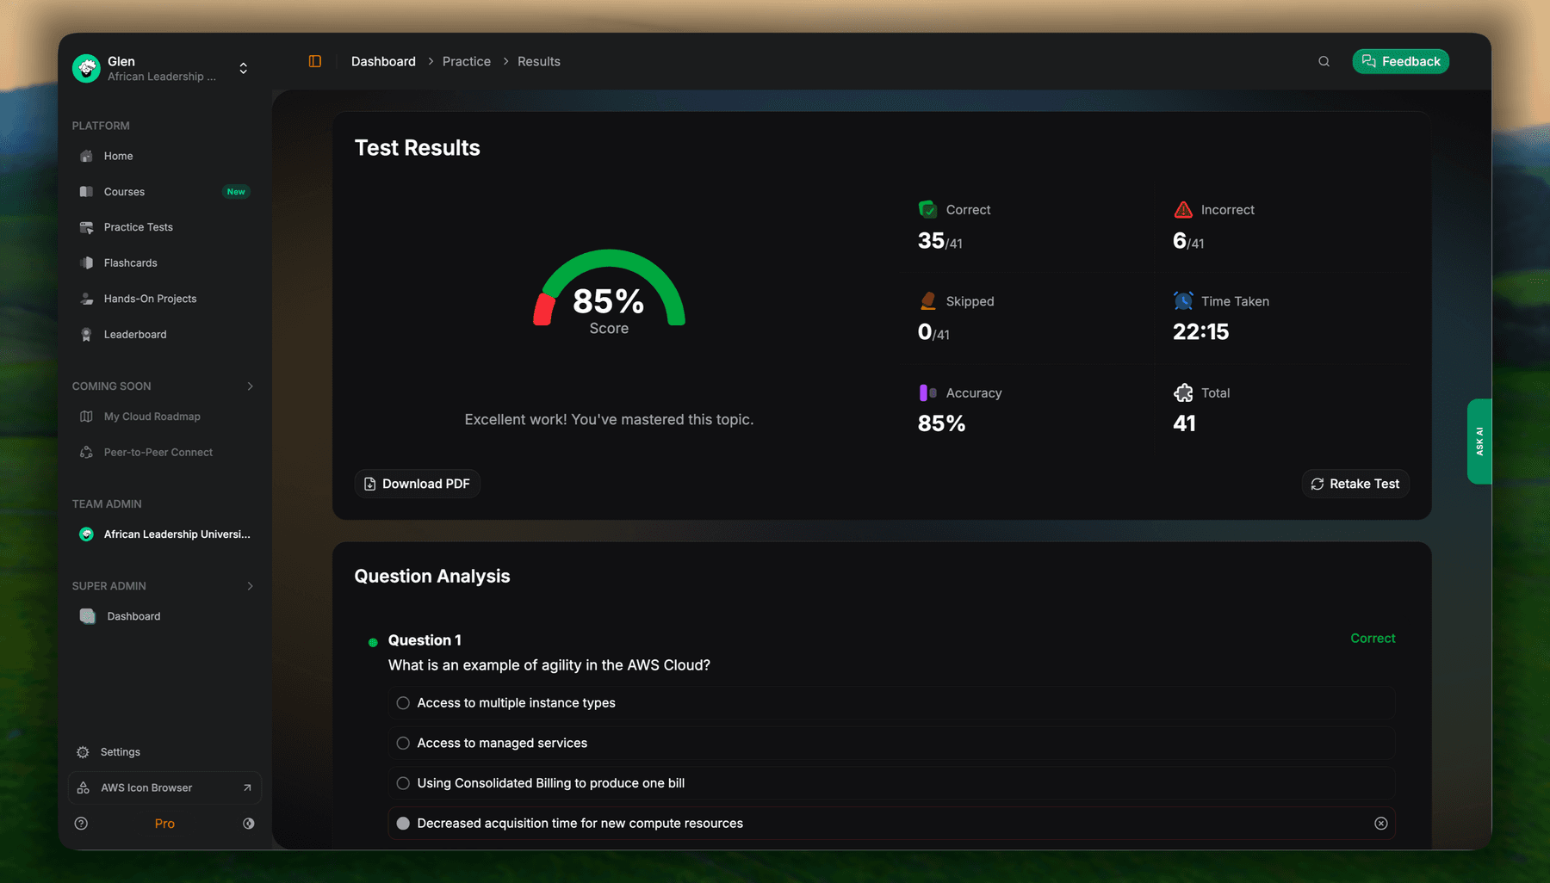The image size is (1550, 883).
Task: Download results as PDF
Action: (418, 484)
